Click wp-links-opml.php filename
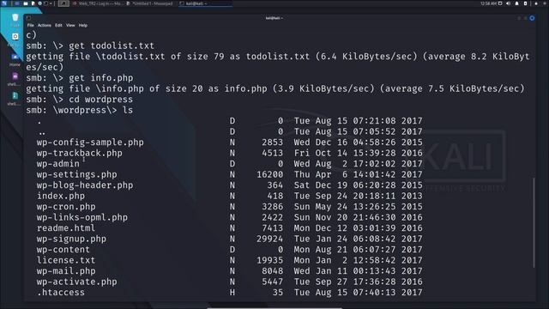 click(82, 217)
